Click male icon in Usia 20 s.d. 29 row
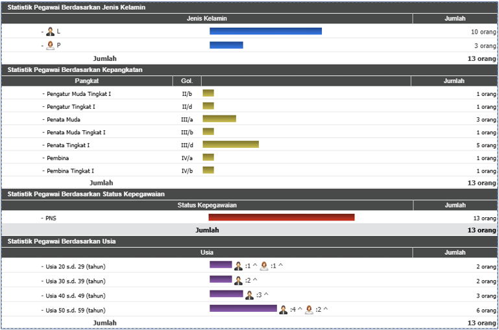 238,266
